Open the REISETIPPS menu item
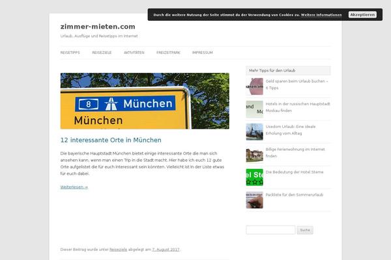Image resolution: width=391 pixels, height=260 pixels. pyautogui.click(x=70, y=53)
